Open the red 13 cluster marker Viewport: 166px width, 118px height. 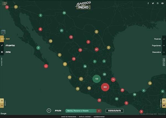click(x=80, y=50)
